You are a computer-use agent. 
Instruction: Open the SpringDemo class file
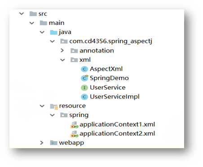[x=109, y=78]
